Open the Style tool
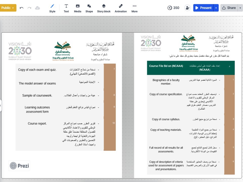This screenshot has height=182, width=243. [52, 8]
